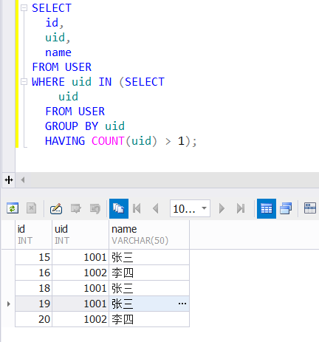Click the edit data pencil icon

[56, 208]
